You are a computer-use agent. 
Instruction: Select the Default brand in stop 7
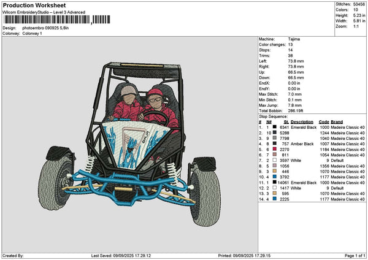coord(337,160)
